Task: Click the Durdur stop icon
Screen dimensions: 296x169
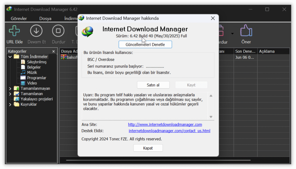Action: point(58,31)
